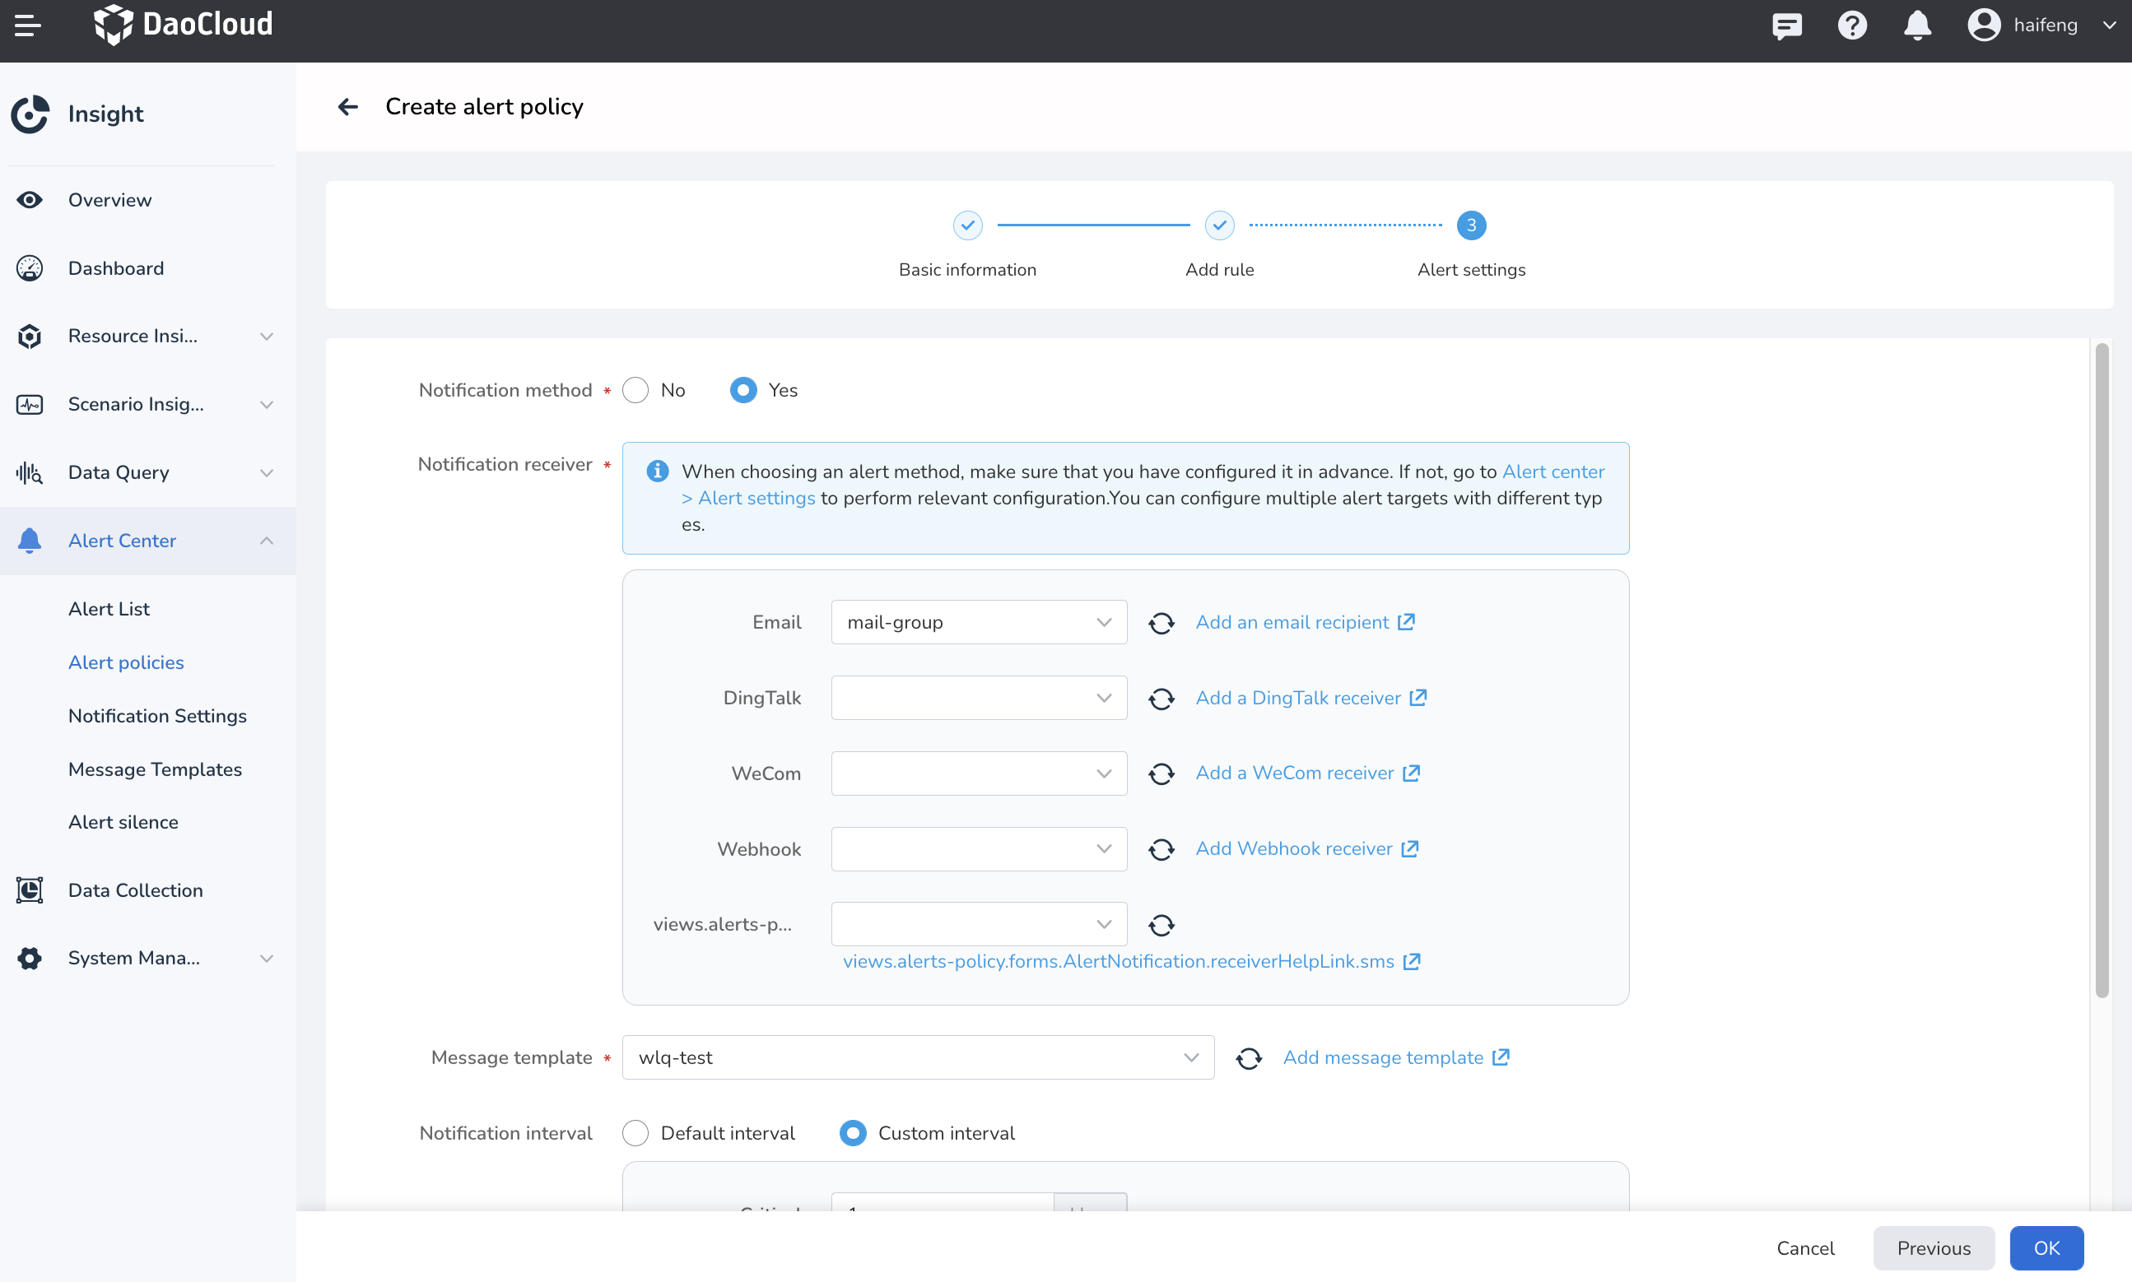The width and height of the screenshot is (2132, 1282).
Task: Open the messages chat icon
Action: [1786, 25]
